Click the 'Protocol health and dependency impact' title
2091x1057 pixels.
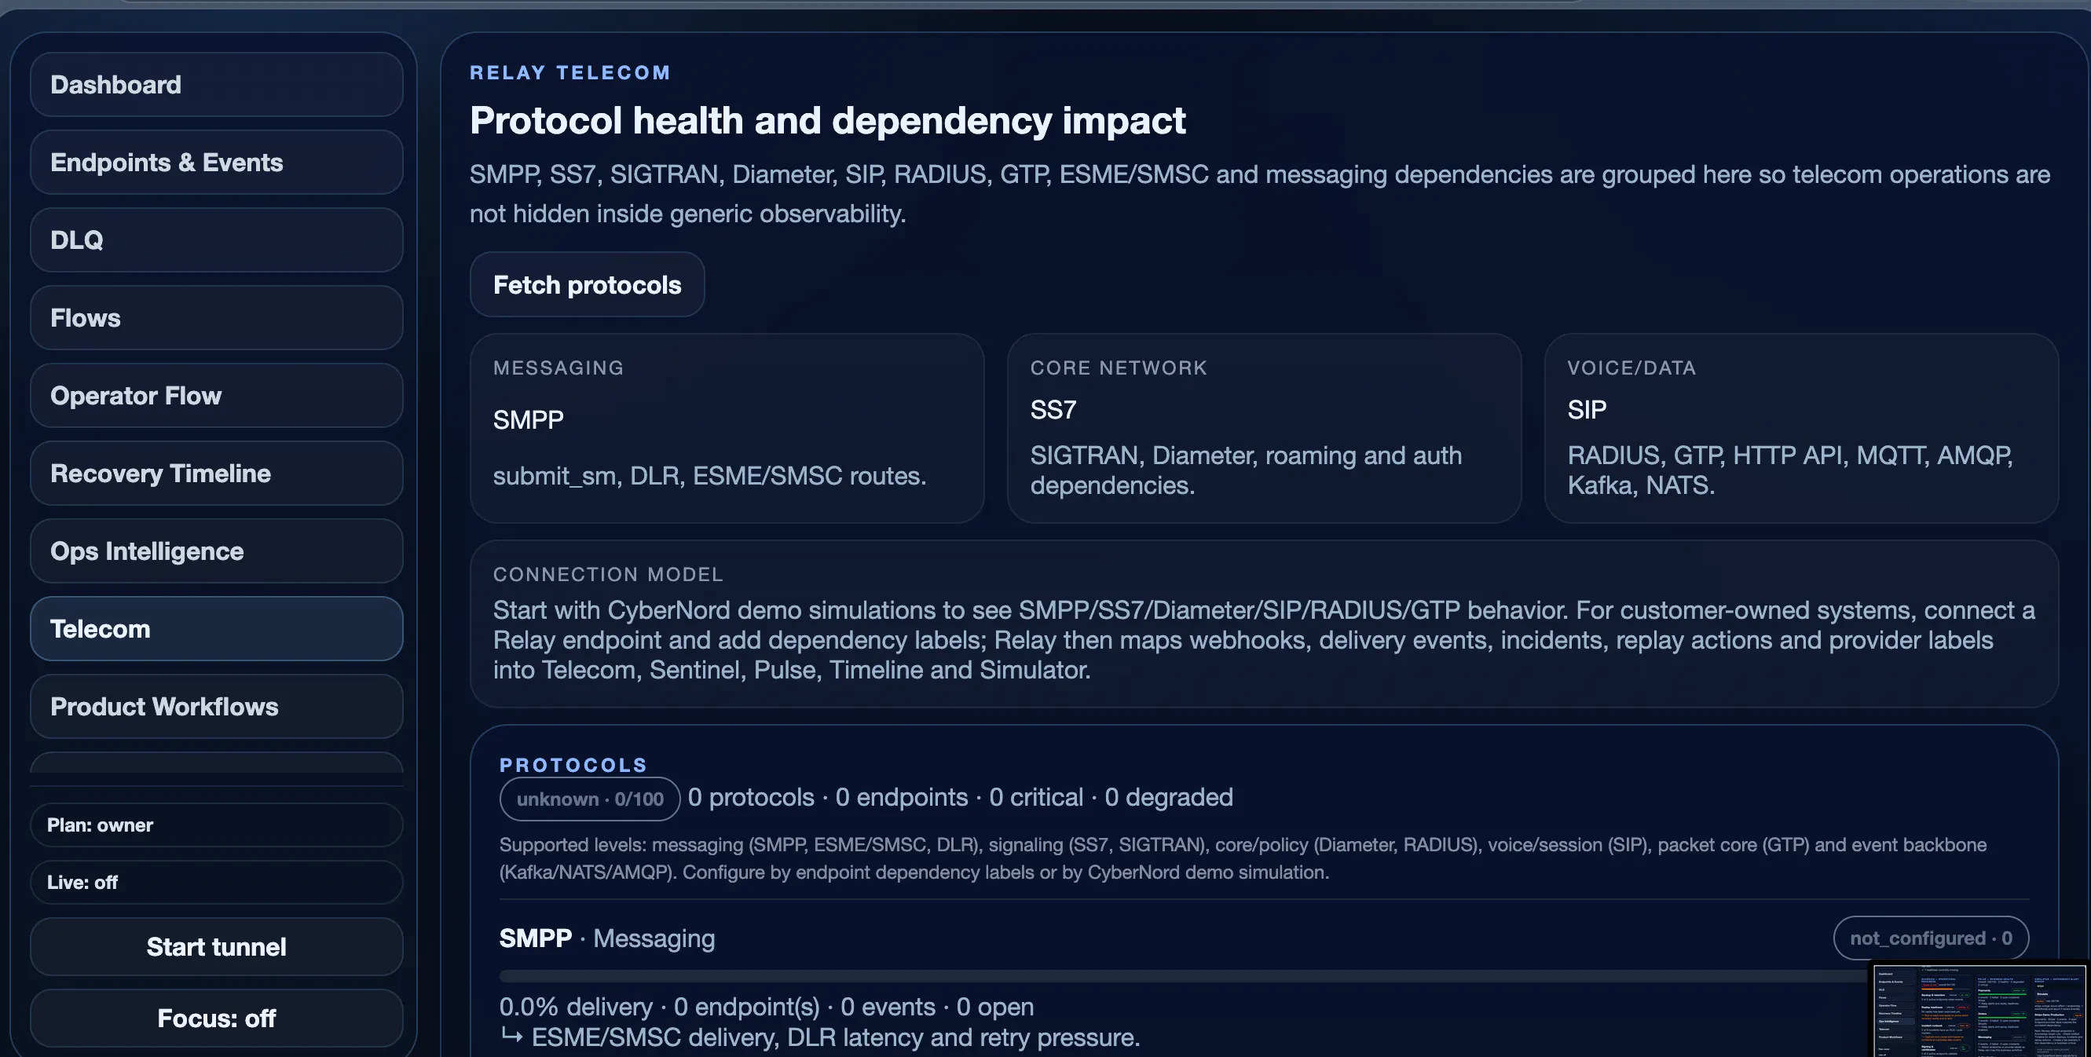coord(828,121)
